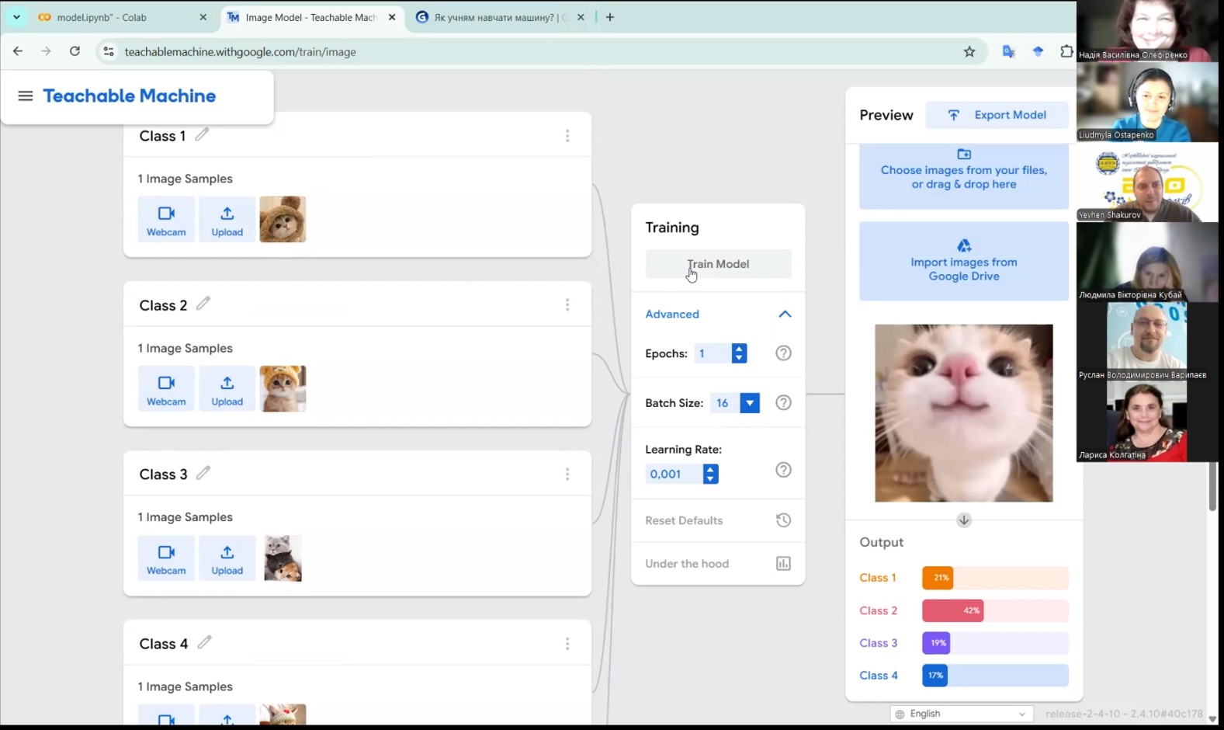Click the pencil icon to rename Class 2
This screenshot has width=1224, height=730.
click(x=203, y=304)
